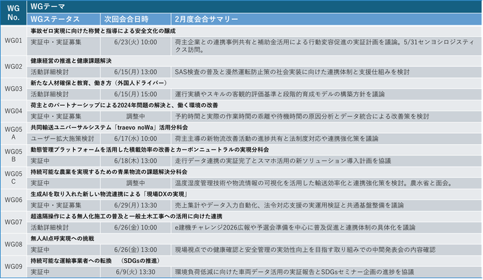The width and height of the screenshot is (483, 280).
Task: Select the WG03 number cell
Action: point(13,89)
